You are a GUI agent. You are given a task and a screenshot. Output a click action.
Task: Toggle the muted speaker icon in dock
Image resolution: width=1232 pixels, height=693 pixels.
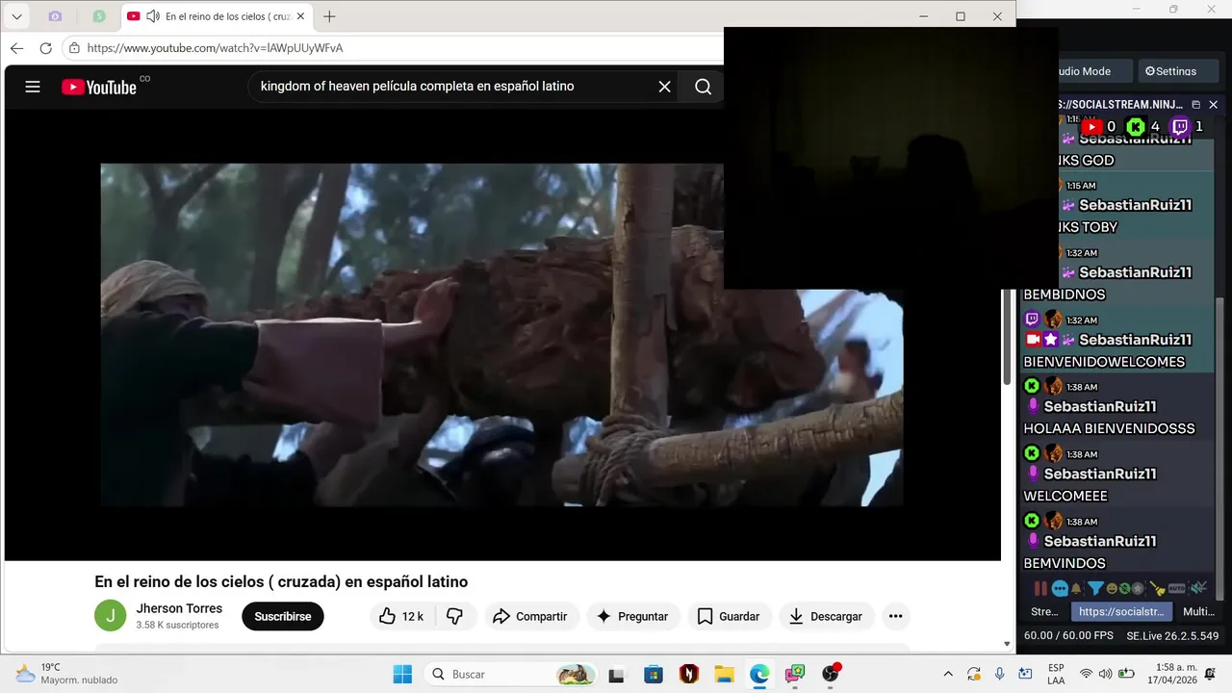coord(1198,588)
